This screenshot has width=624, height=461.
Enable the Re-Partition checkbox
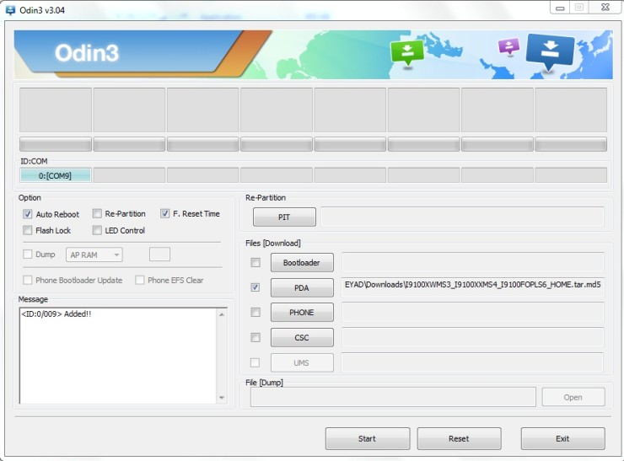coord(97,213)
